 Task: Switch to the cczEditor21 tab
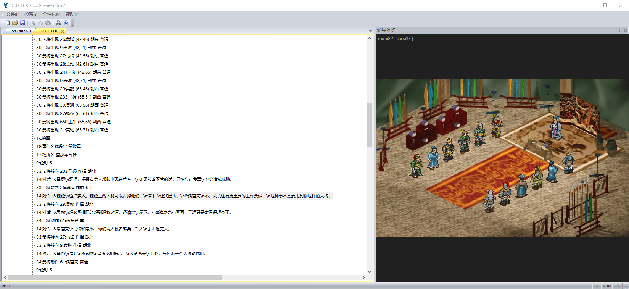(21, 31)
